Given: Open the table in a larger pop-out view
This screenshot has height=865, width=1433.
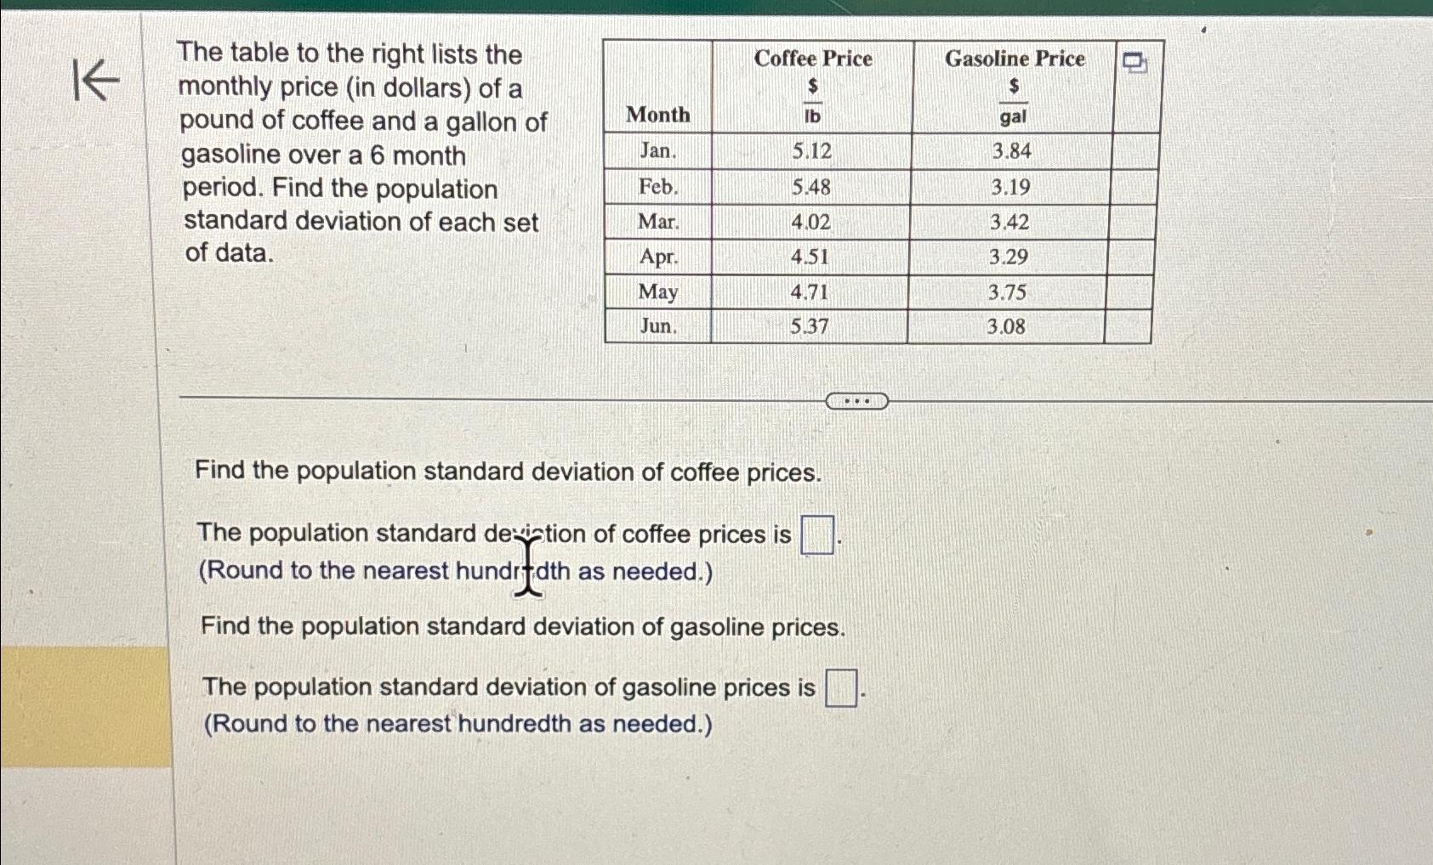Looking at the screenshot, I should point(1134,60).
